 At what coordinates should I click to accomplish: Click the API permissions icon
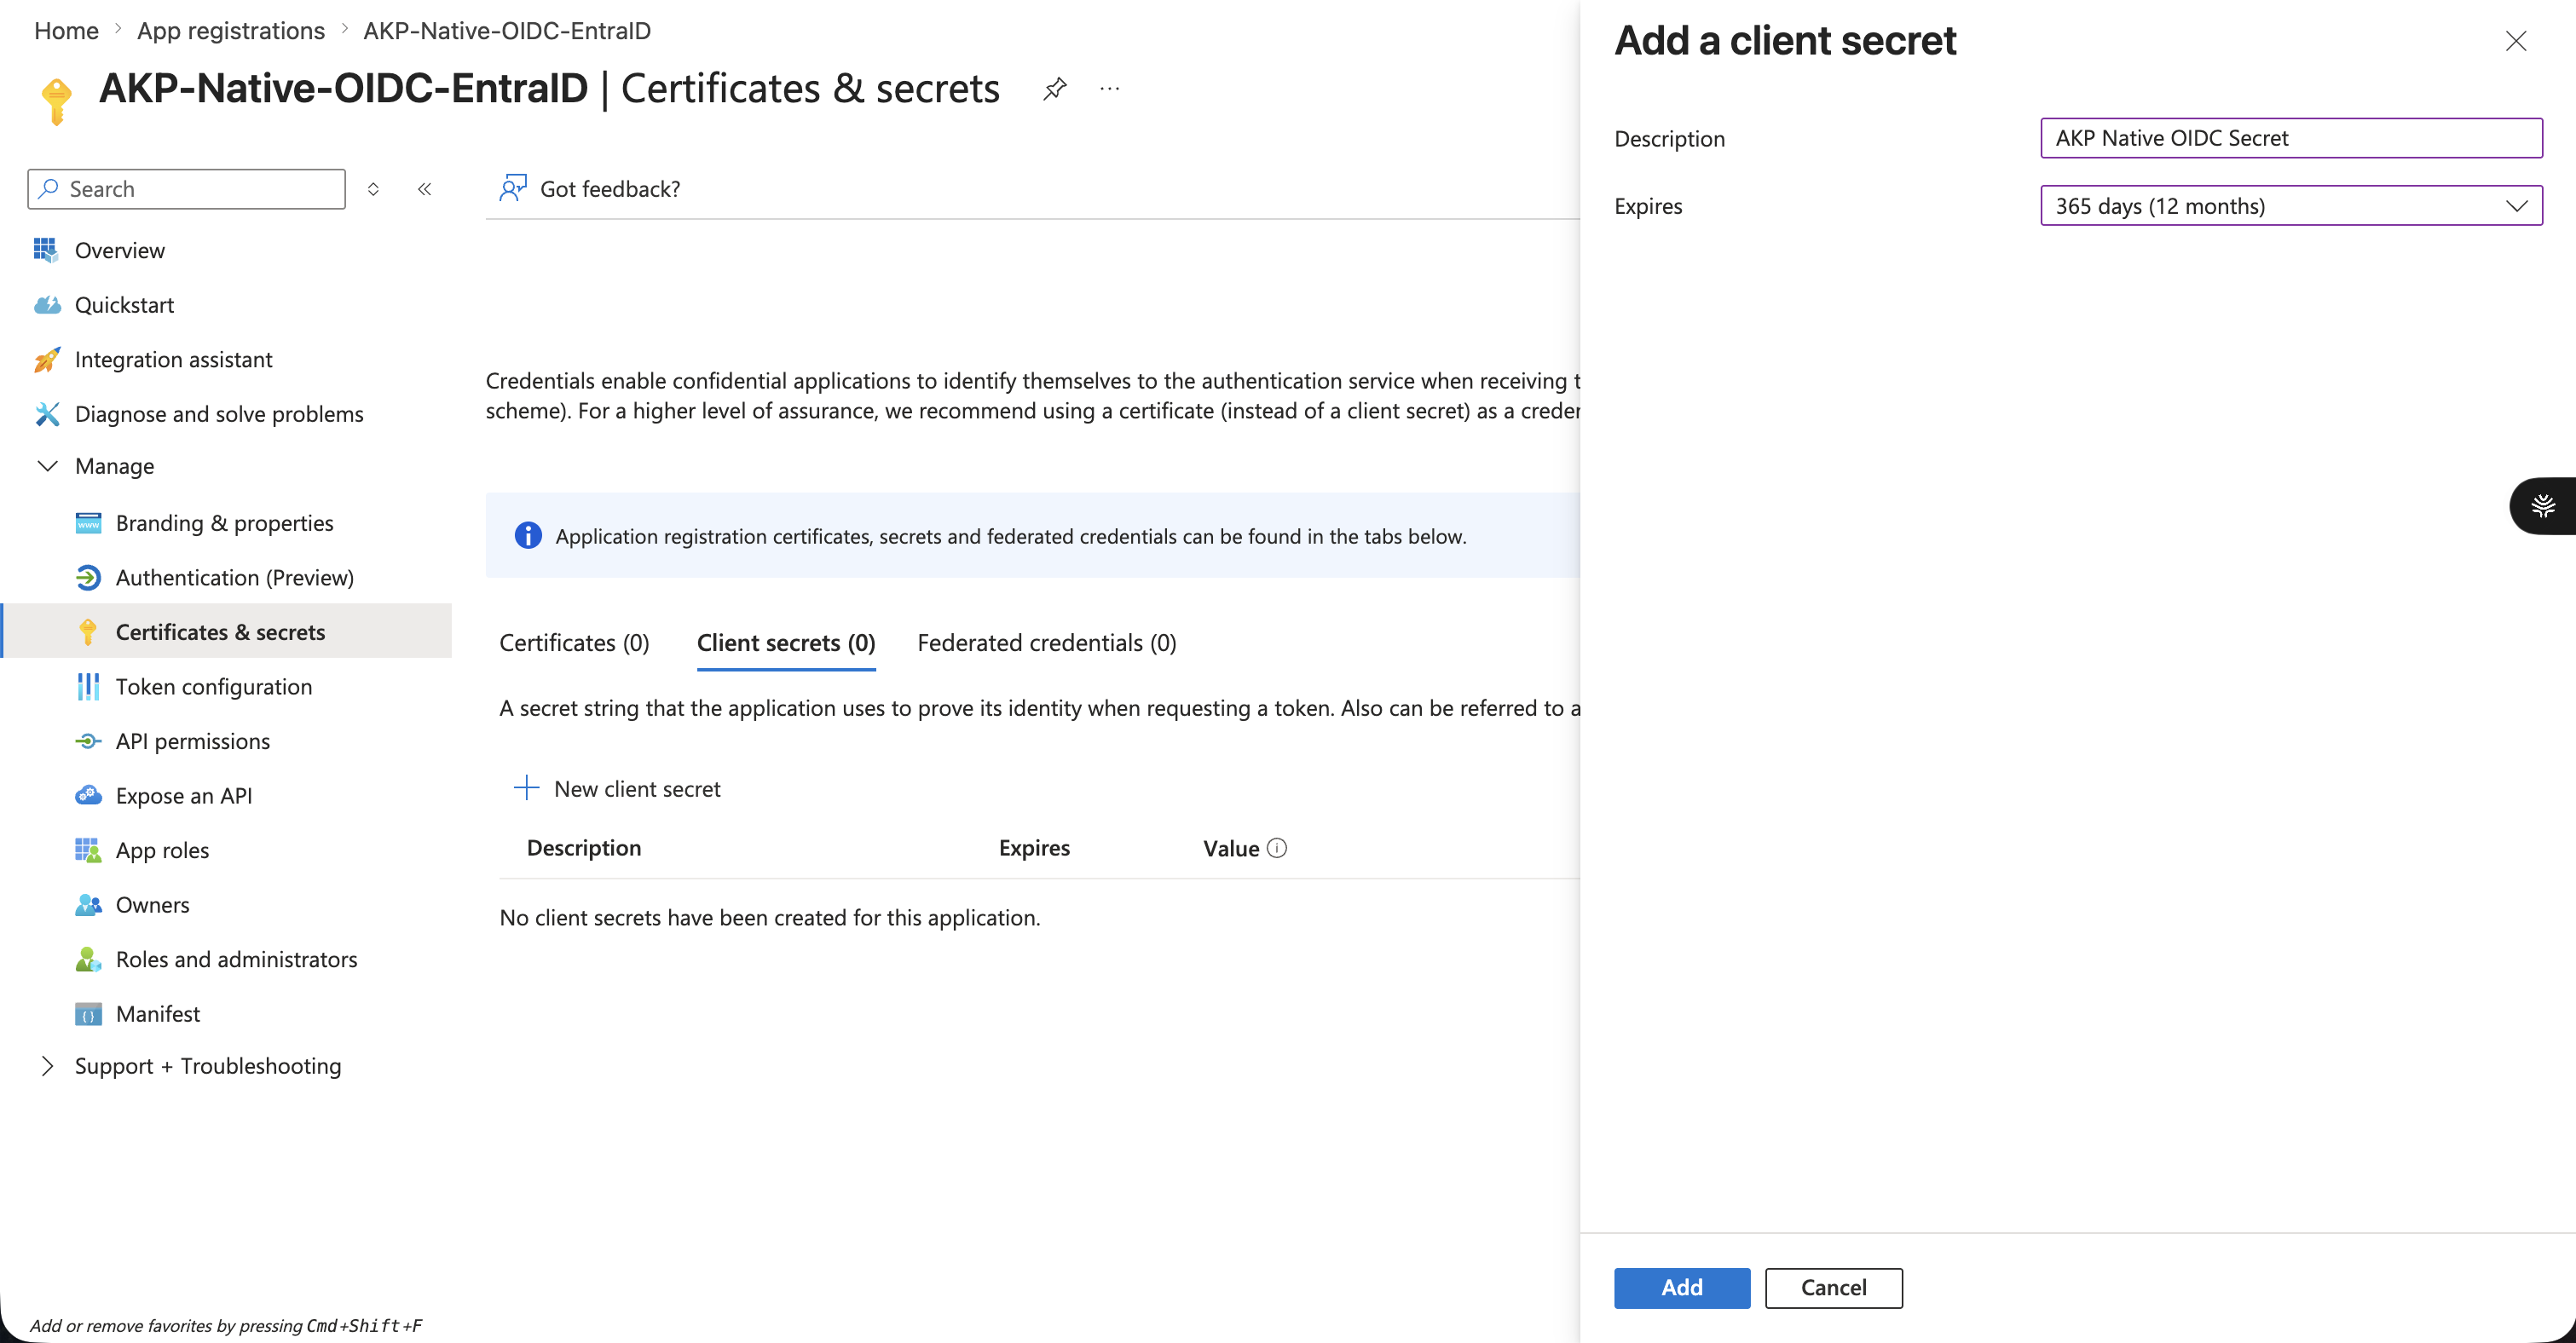point(88,741)
